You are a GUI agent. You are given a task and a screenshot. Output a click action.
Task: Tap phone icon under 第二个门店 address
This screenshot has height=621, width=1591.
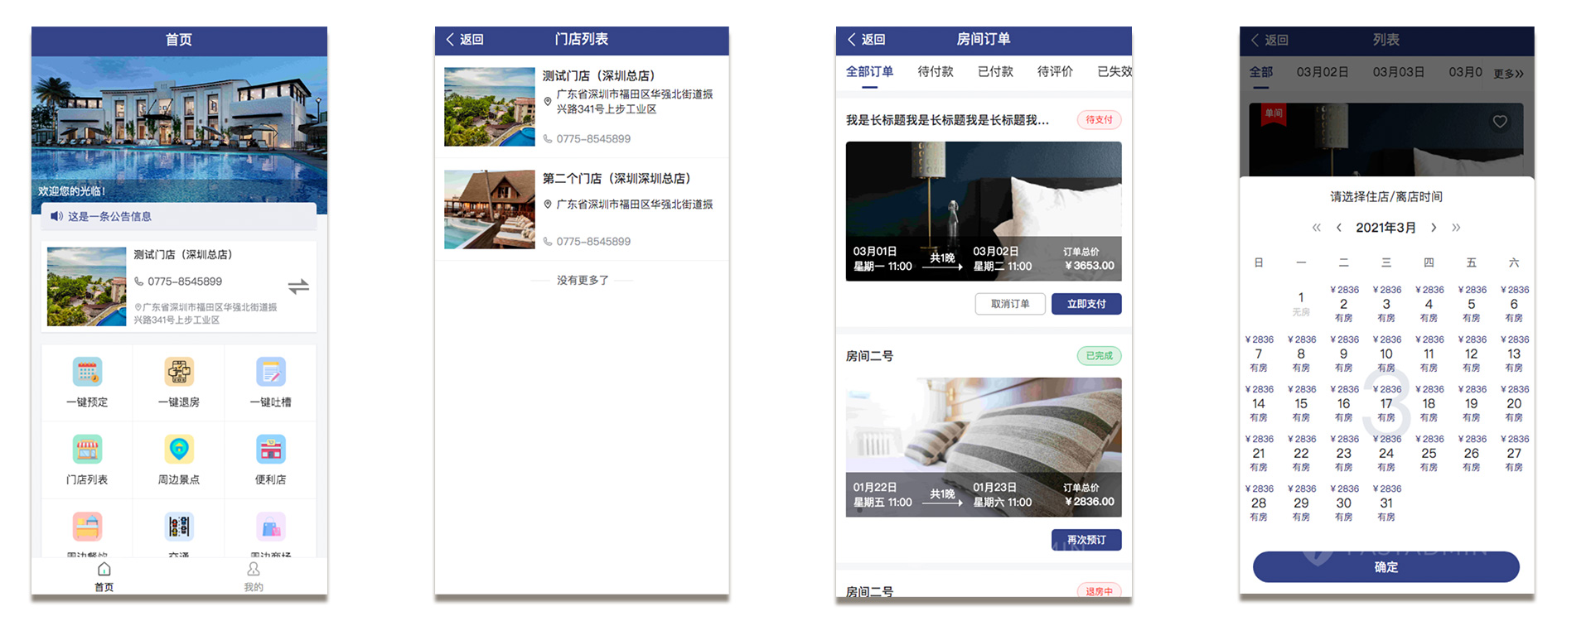coord(548,242)
